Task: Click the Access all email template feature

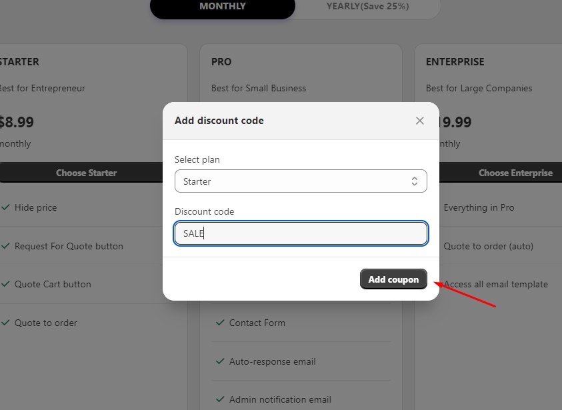Action: [495, 284]
